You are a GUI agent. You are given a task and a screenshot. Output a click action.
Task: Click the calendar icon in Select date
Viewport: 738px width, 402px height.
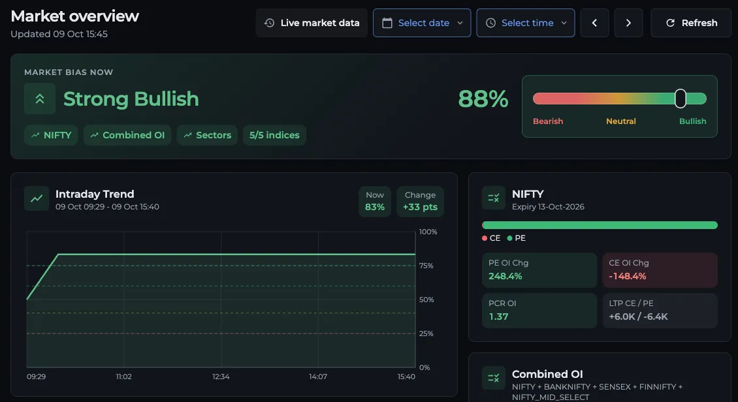[x=387, y=23]
